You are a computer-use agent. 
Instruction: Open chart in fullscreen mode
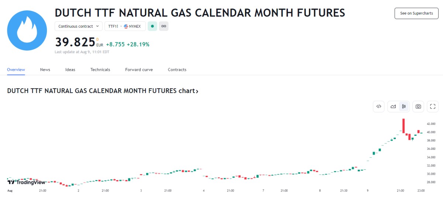433,106
